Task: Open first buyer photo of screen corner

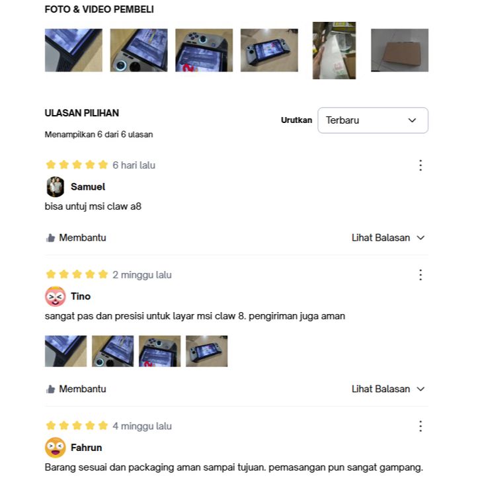Action: (73, 50)
